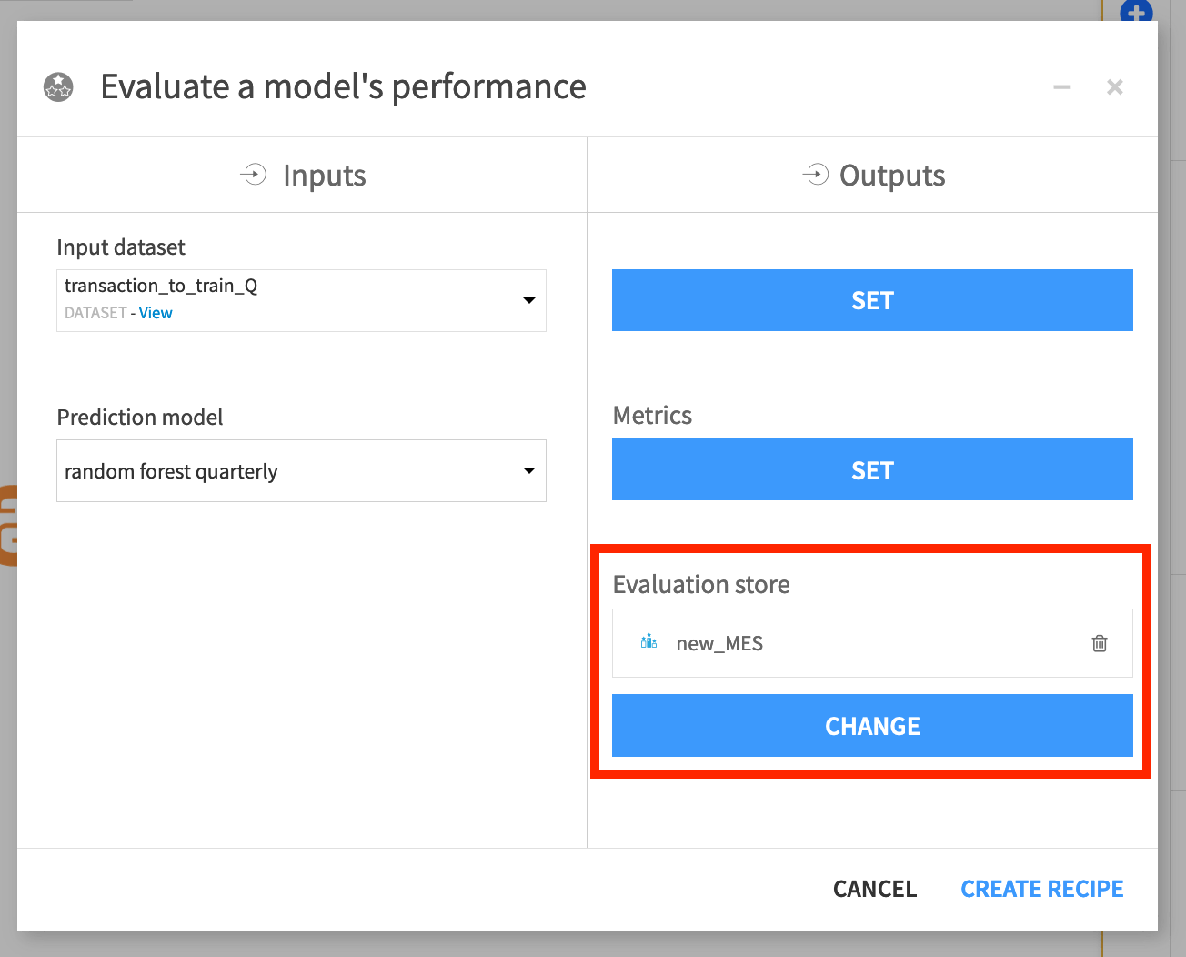Create the evaluation recipe
This screenshot has height=957, width=1186.
(x=1042, y=889)
